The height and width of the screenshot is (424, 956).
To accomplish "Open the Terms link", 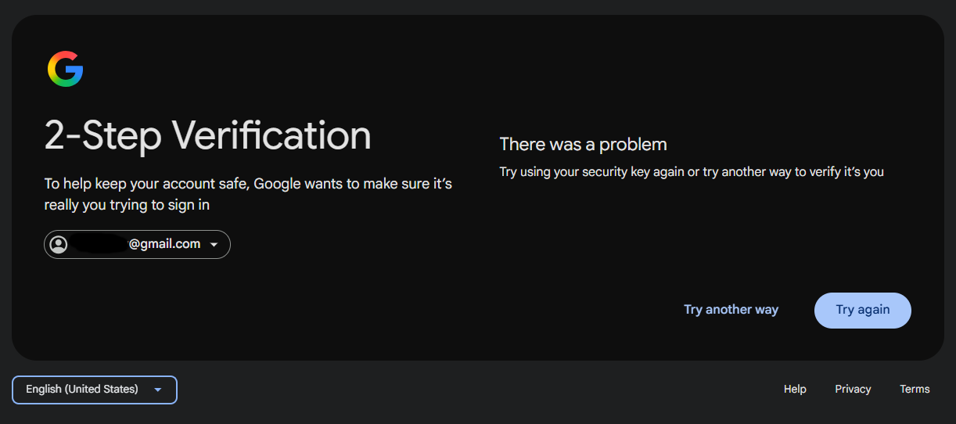I will click(915, 389).
